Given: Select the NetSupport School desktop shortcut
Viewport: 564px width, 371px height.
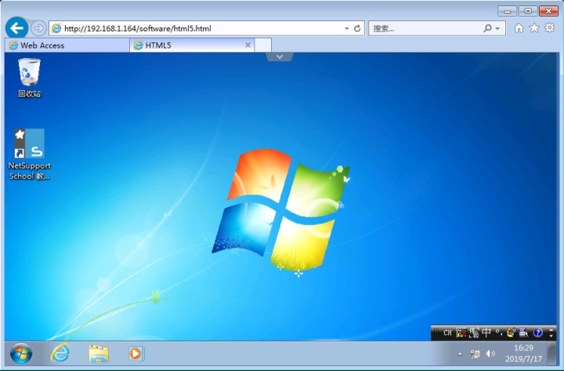Looking at the screenshot, I should click(x=30, y=155).
